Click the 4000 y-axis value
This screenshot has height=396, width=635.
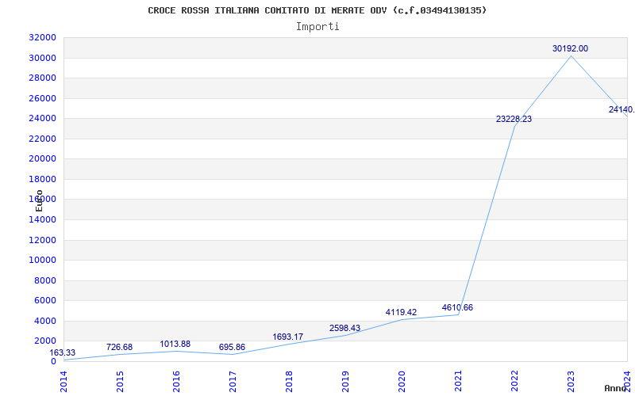tap(44, 321)
